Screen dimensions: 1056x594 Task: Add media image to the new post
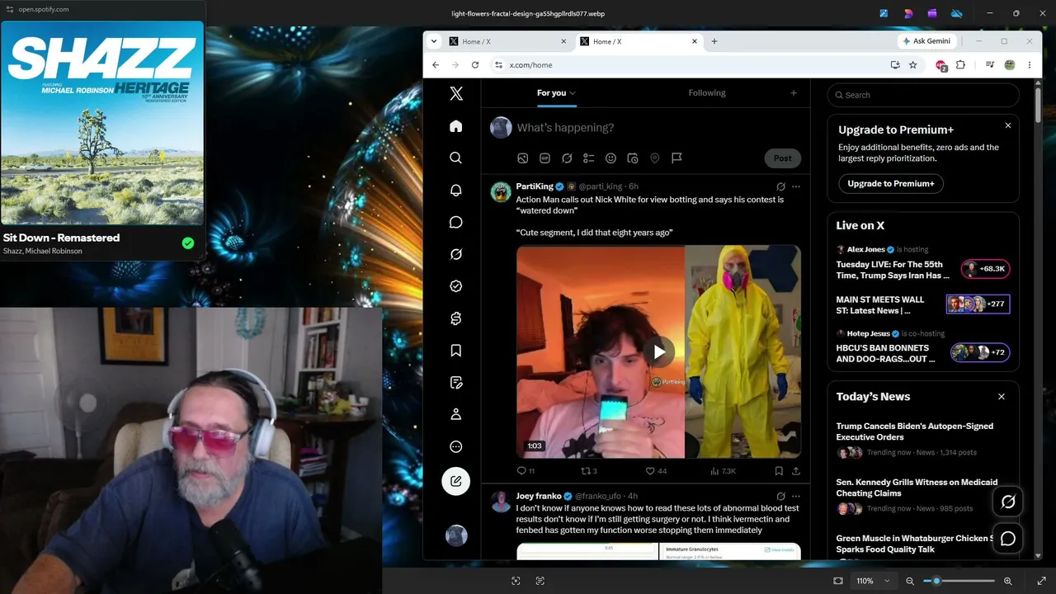(x=522, y=158)
